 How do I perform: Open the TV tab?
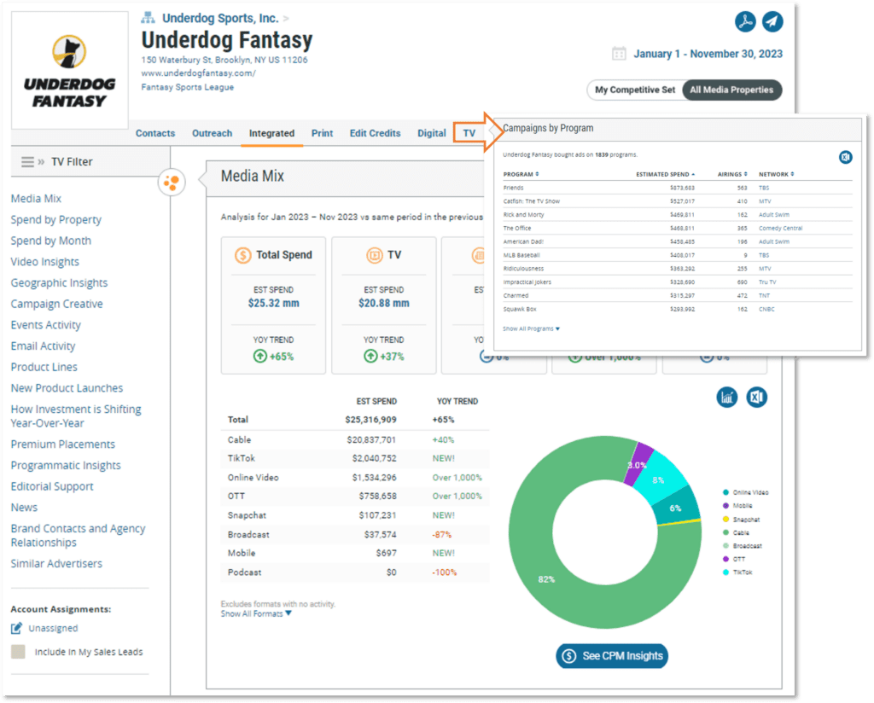point(469,133)
